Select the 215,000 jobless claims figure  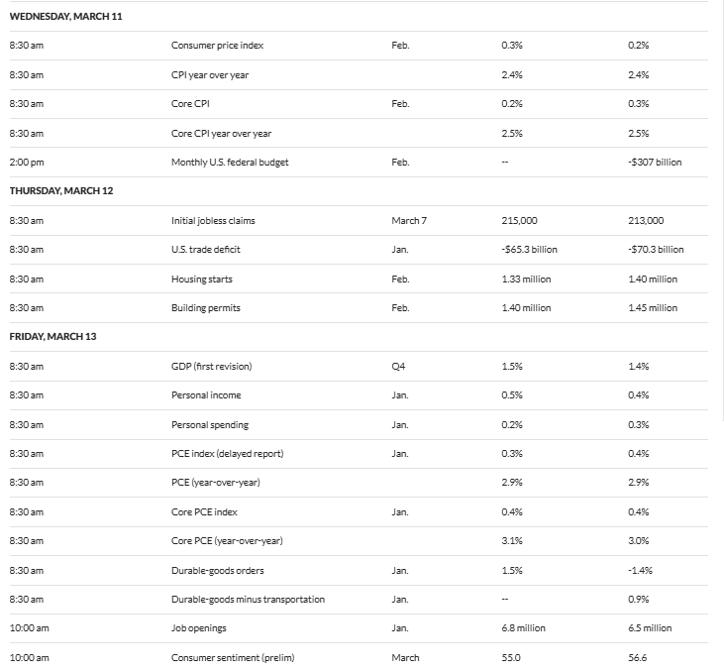point(520,220)
